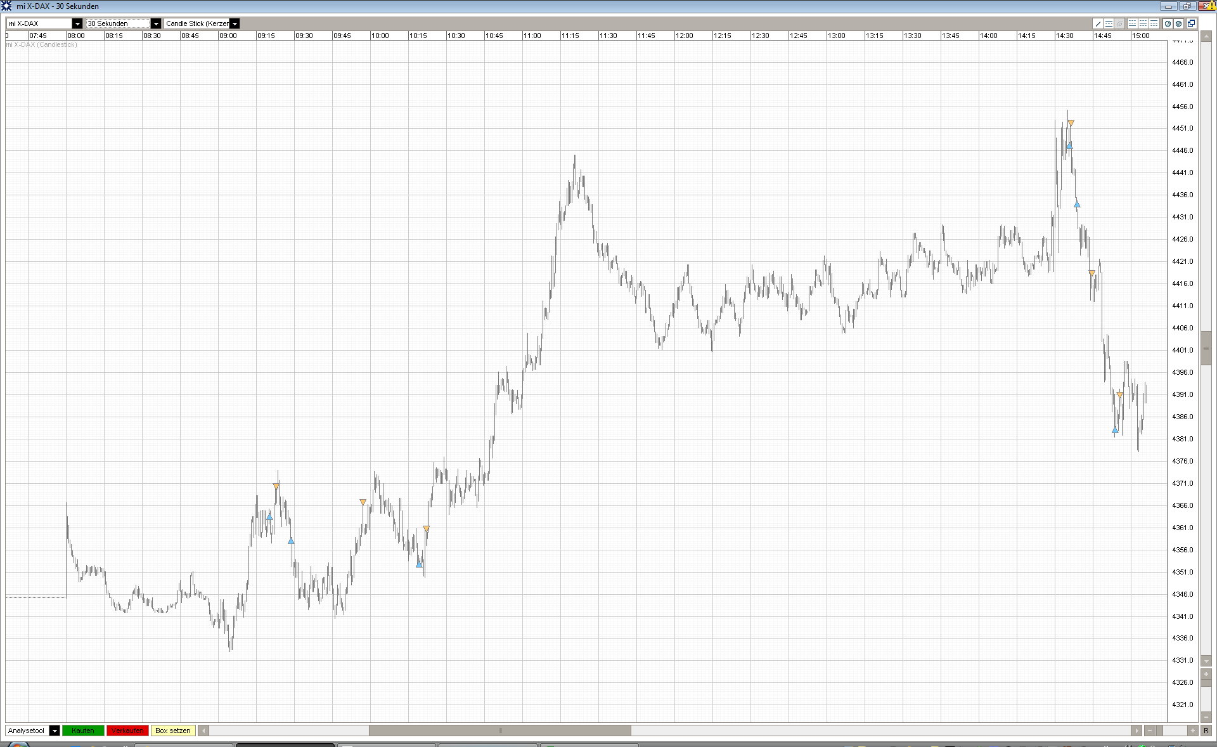Click the R reset button
The width and height of the screenshot is (1217, 747).
click(x=1206, y=731)
